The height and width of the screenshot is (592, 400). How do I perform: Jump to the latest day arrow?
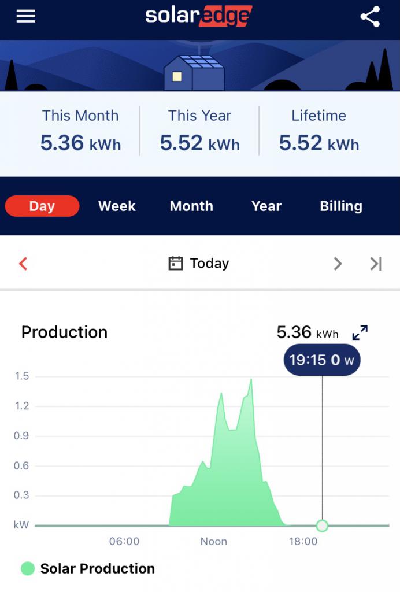[376, 264]
